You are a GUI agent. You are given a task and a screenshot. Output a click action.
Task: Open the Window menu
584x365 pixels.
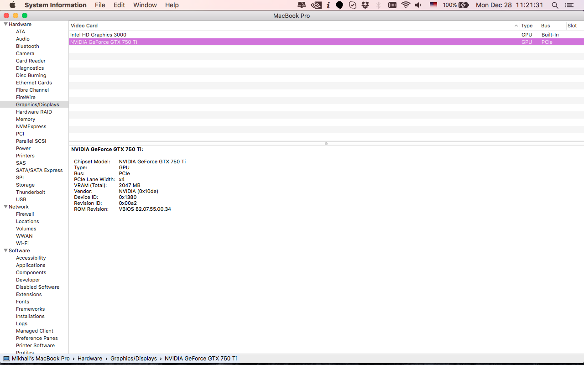[x=145, y=5]
